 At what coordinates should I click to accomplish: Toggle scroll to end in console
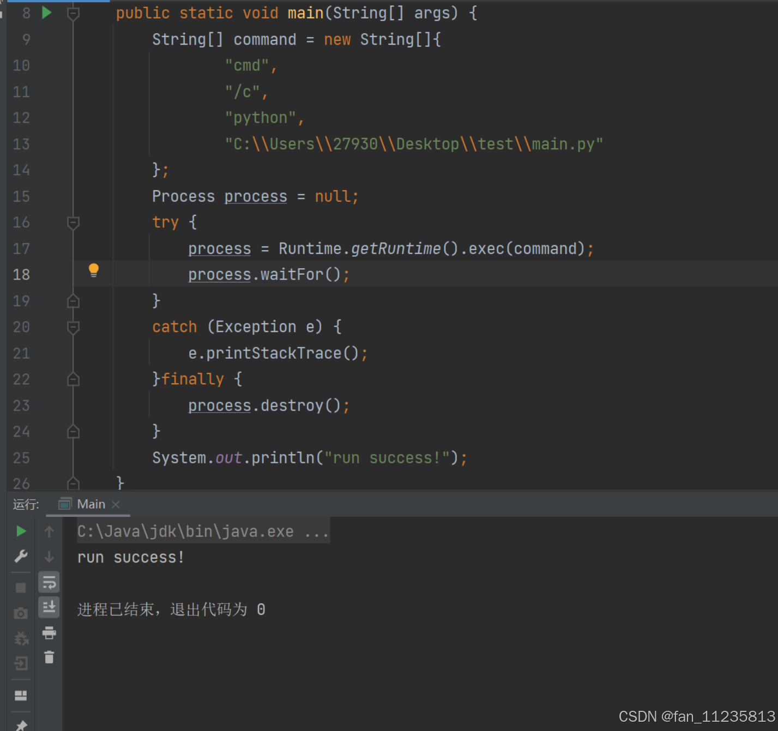point(49,607)
